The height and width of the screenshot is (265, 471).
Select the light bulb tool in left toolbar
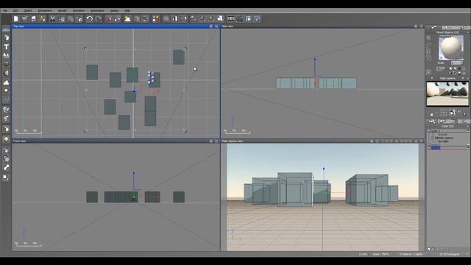[6, 139]
